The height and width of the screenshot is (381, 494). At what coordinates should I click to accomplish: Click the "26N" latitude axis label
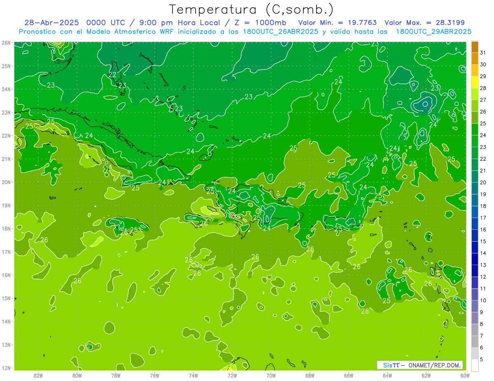click(6, 42)
